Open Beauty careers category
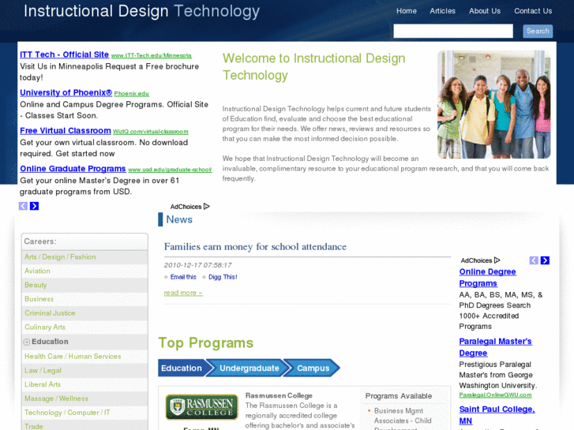Image resolution: width=574 pixels, height=430 pixels. pos(36,285)
